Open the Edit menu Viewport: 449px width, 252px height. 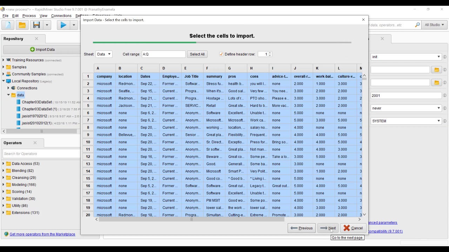(15, 16)
